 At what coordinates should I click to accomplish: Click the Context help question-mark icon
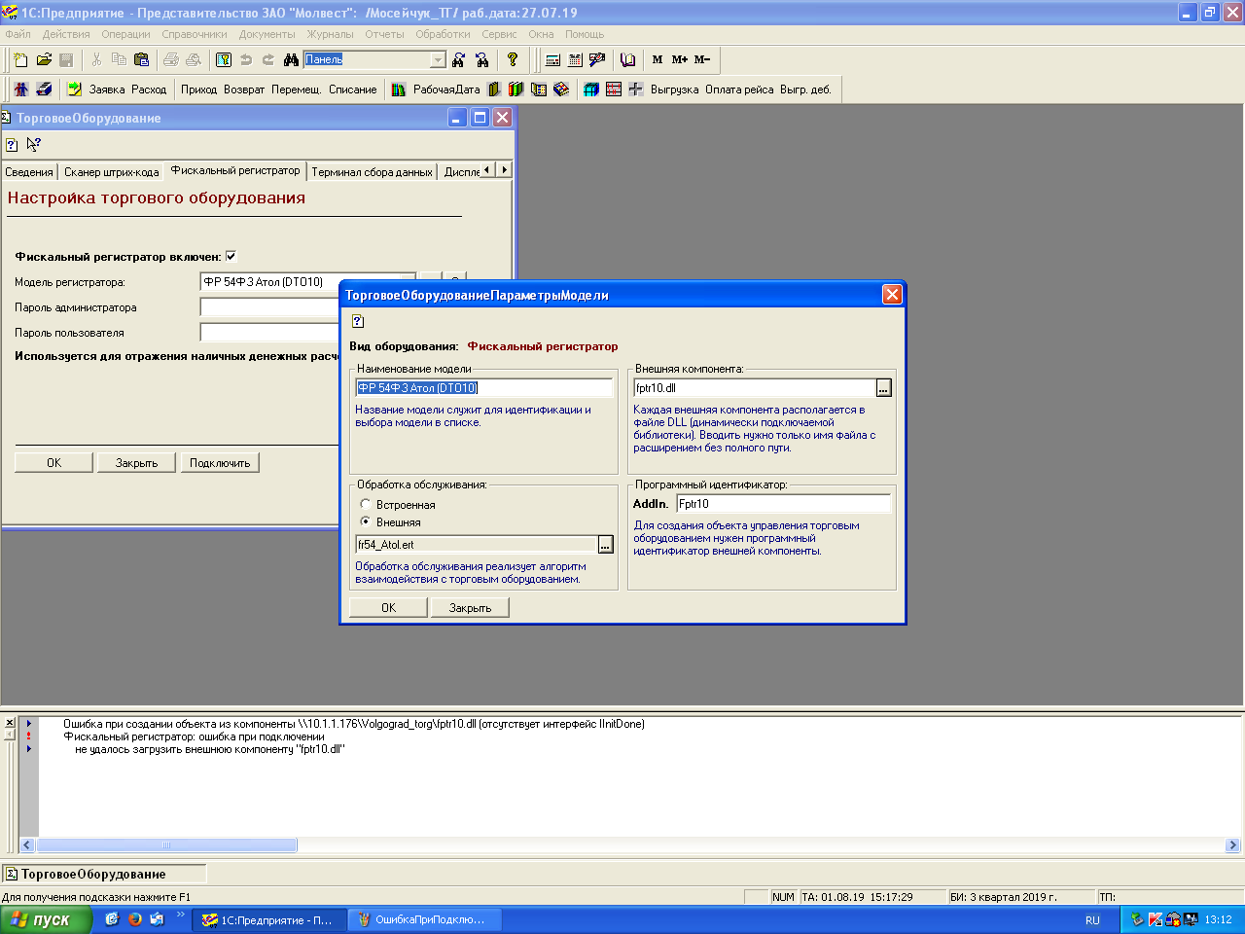(x=513, y=59)
